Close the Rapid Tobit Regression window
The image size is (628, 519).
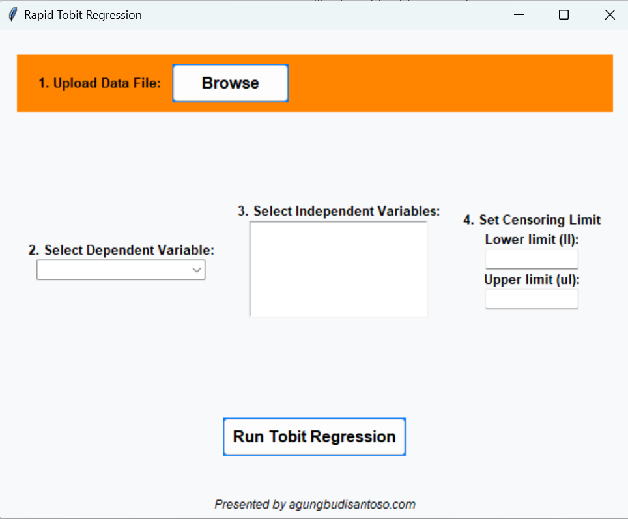(x=610, y=15)
